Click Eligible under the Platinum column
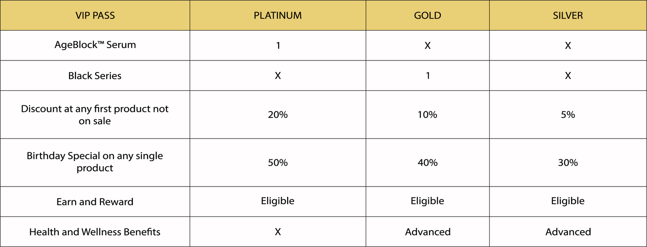The width and height of the screenshot is (647, 247). click(x=278, y=201)
